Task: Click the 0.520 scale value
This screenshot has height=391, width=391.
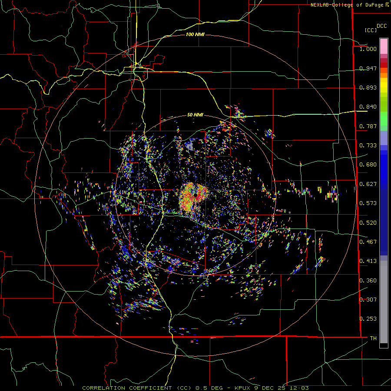Action: [368, 223]
